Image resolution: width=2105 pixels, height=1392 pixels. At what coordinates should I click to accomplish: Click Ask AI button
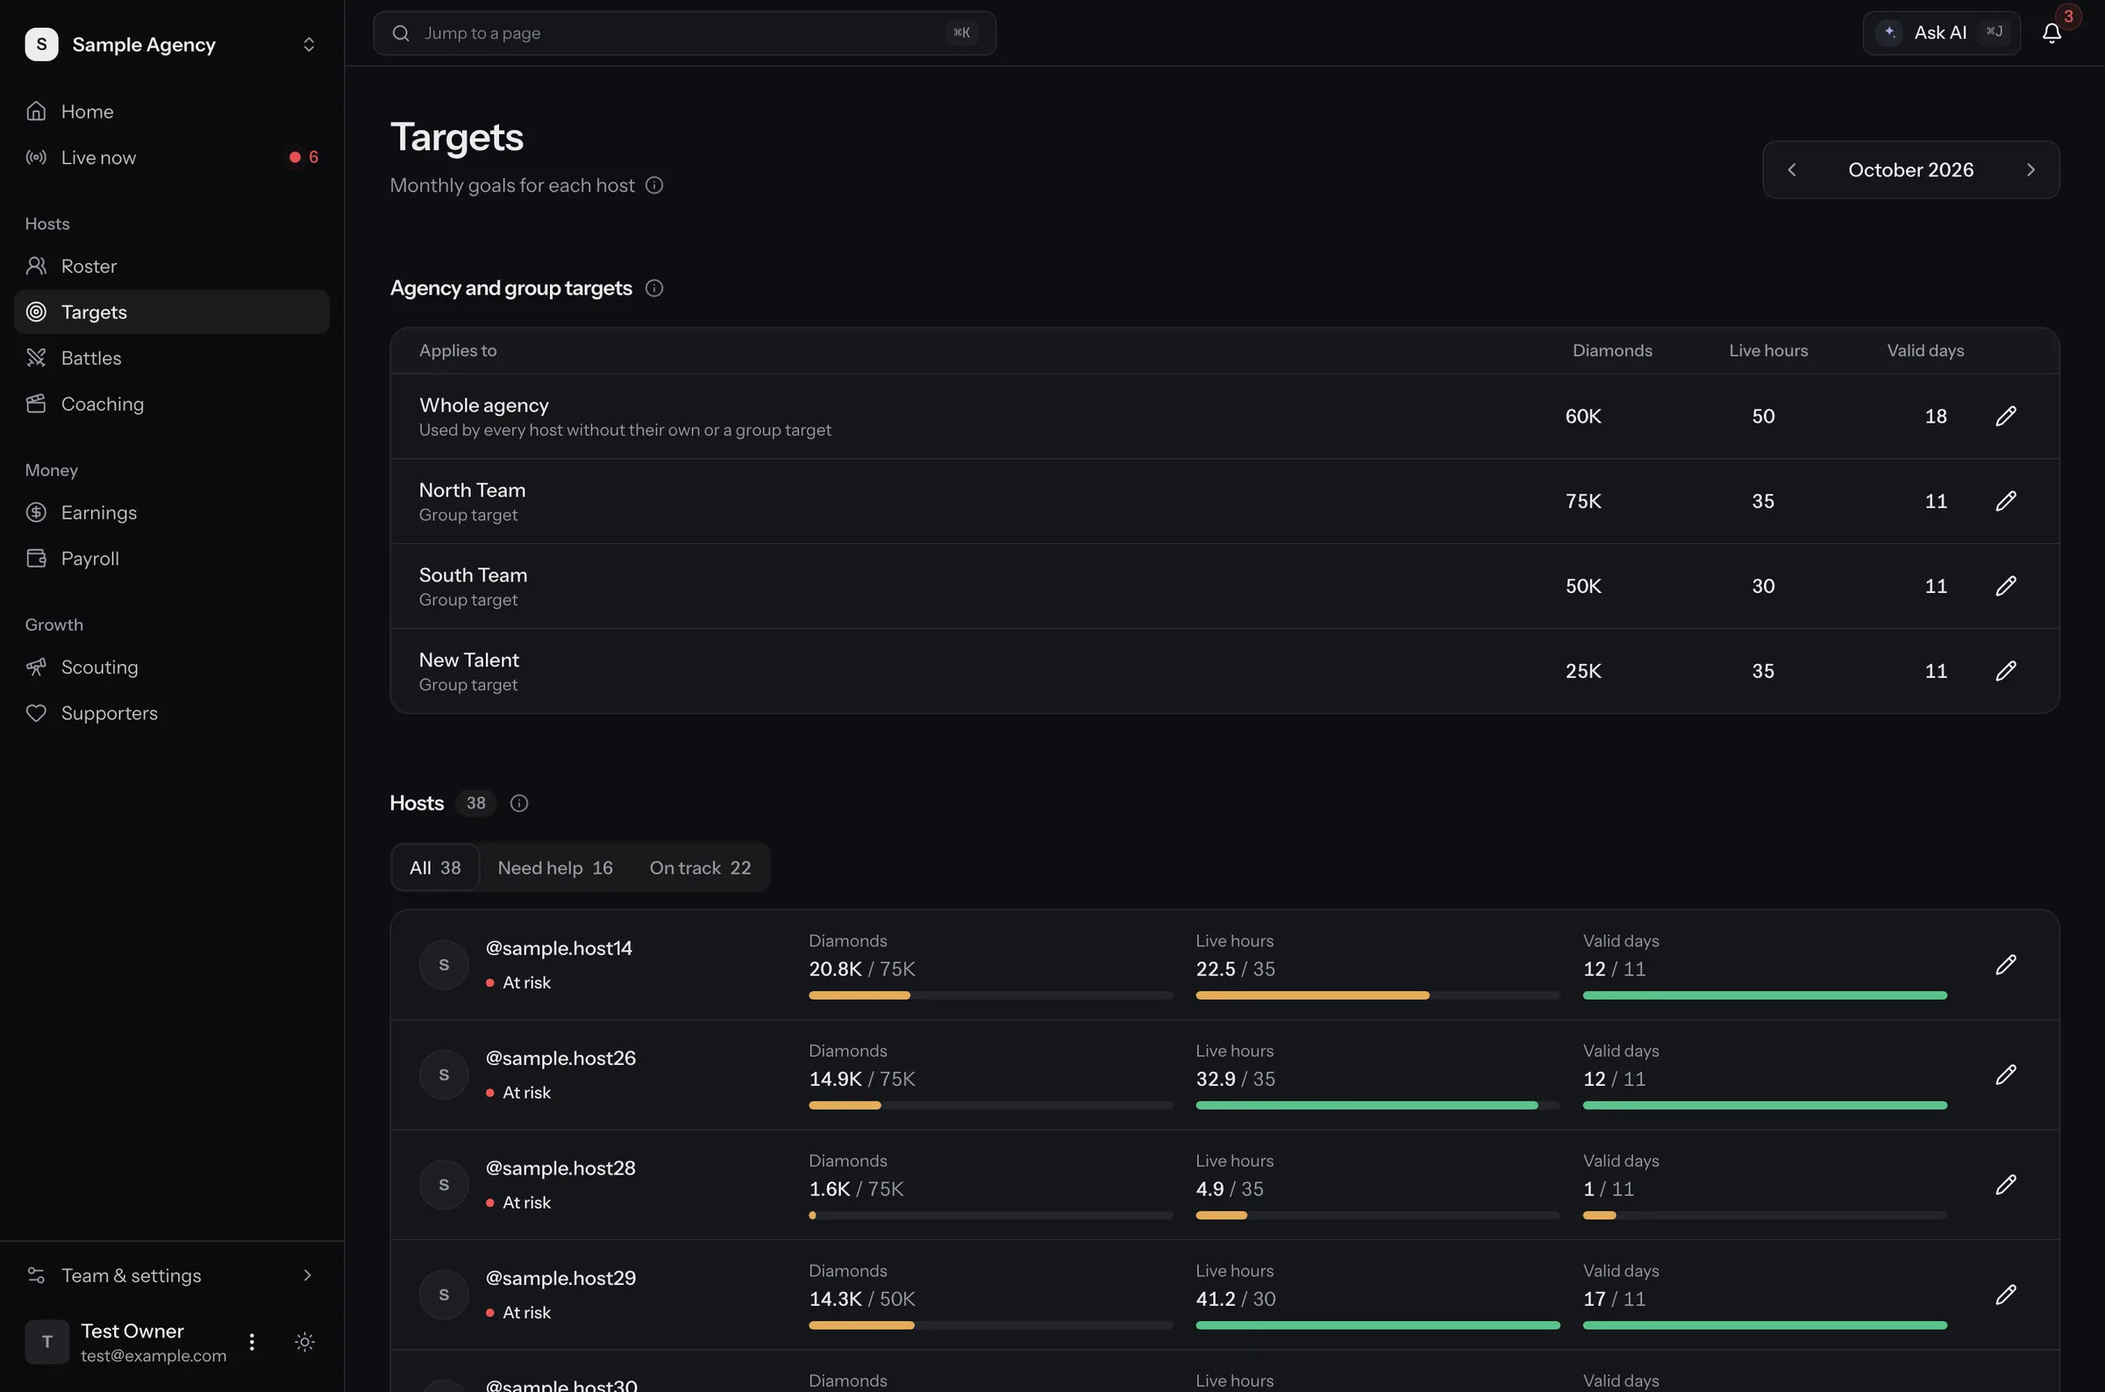(x=1941, y=32)
